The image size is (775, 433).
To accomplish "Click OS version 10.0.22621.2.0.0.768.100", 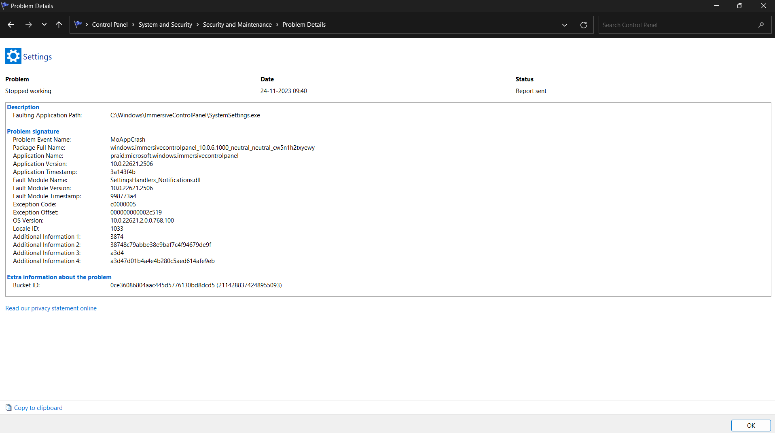I will pyautogui.click(x=142, y=221).
